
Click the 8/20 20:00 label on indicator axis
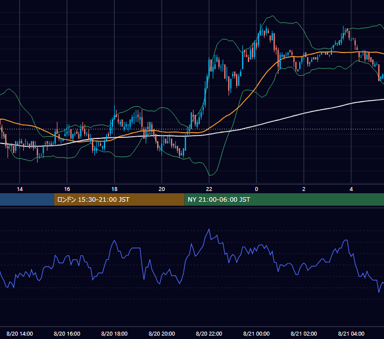click(162, 333)
